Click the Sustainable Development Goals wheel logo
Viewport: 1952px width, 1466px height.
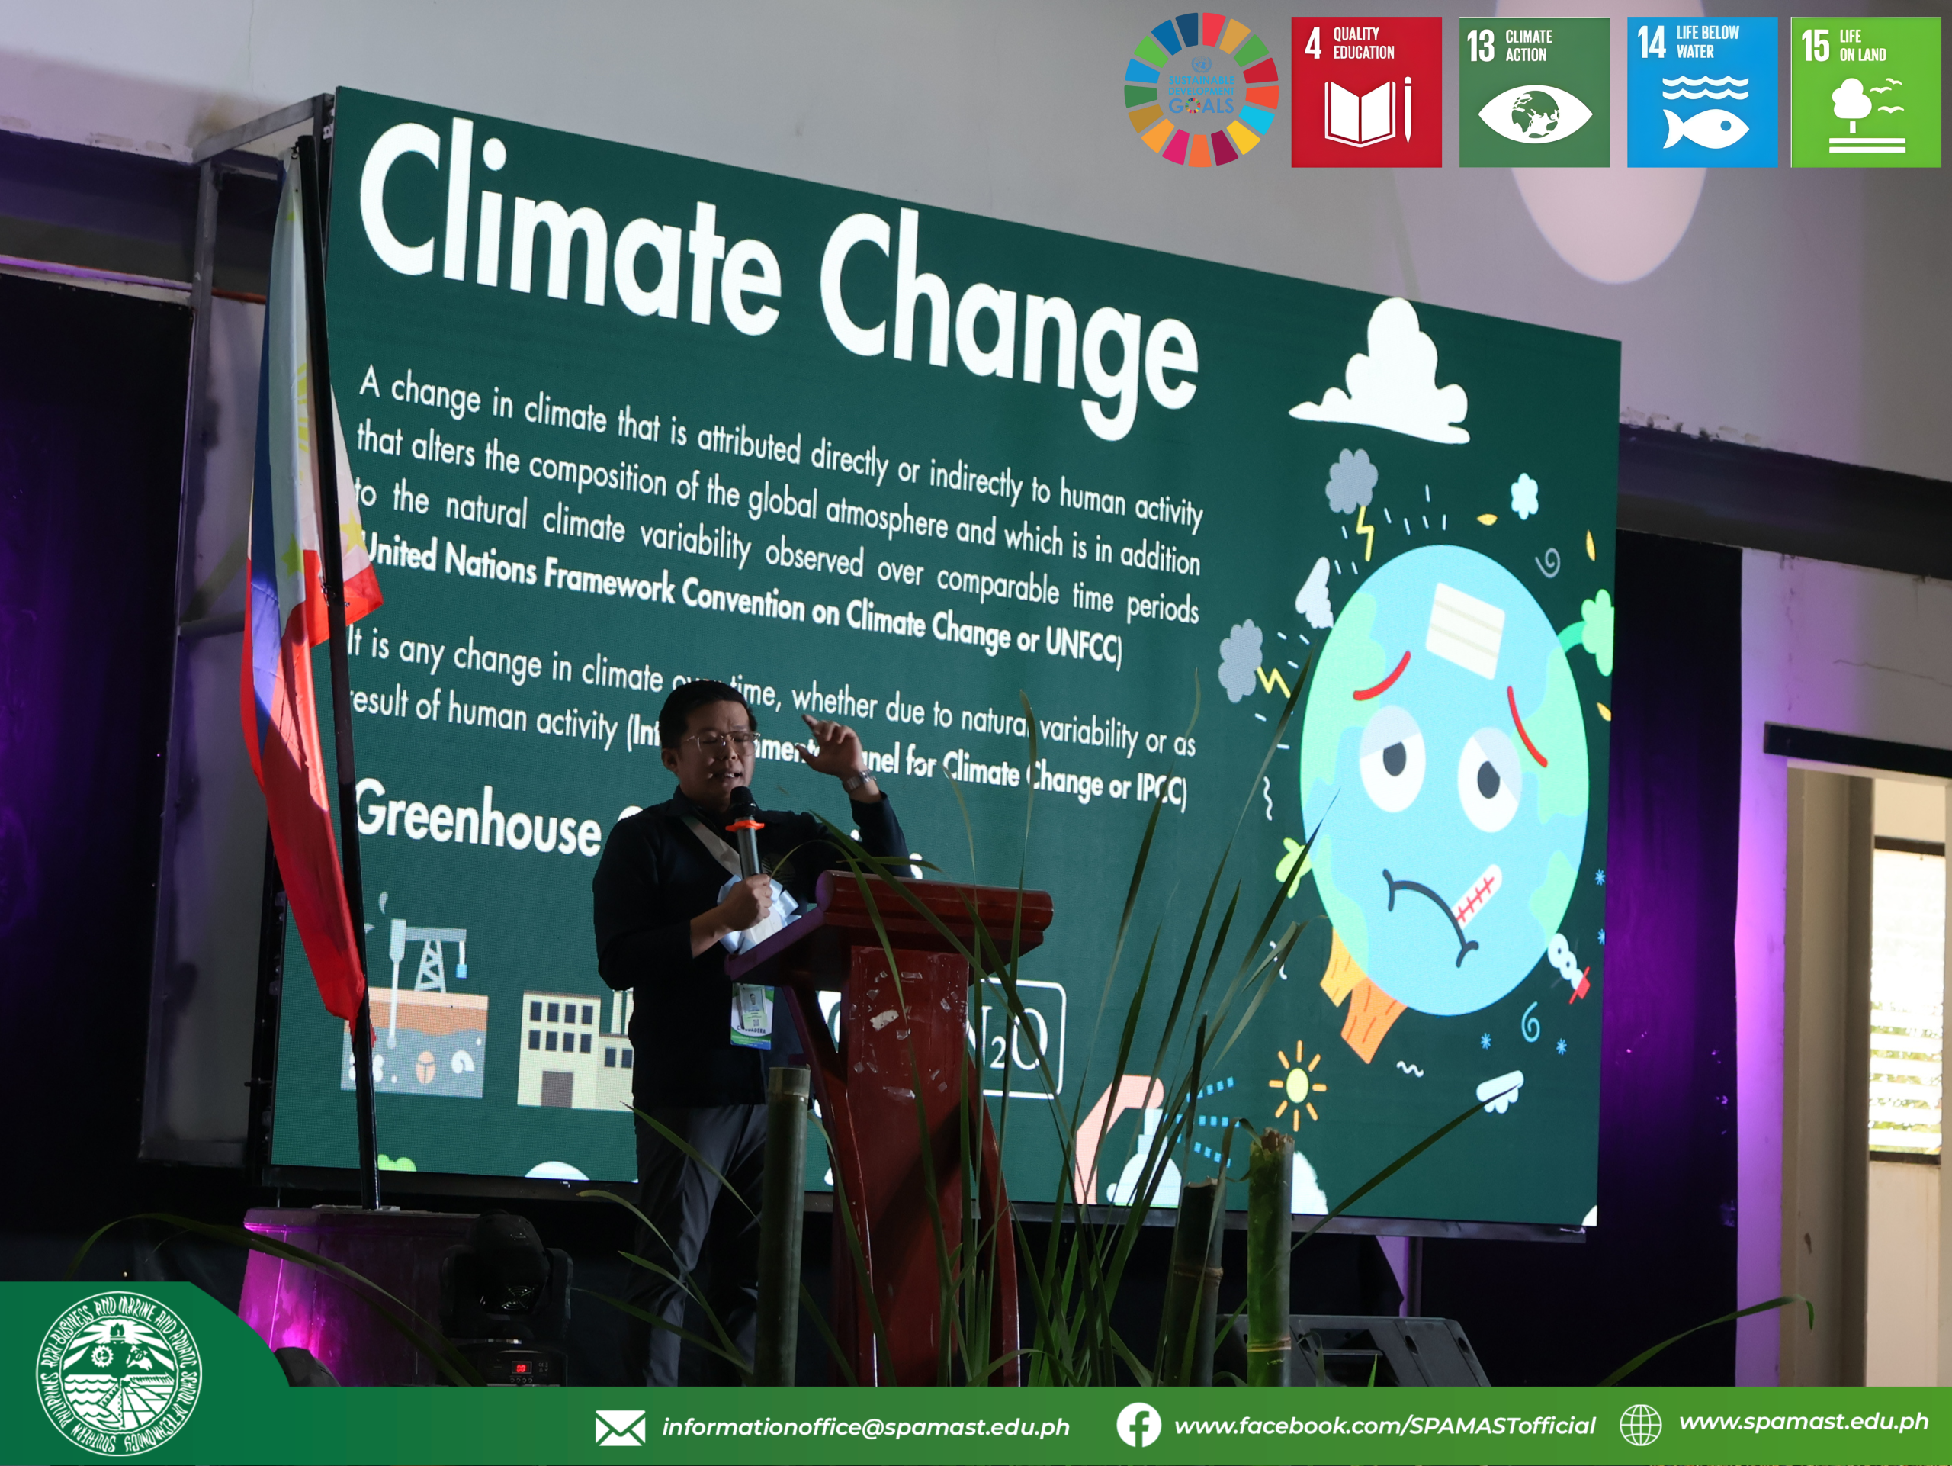pos(1200,90)
